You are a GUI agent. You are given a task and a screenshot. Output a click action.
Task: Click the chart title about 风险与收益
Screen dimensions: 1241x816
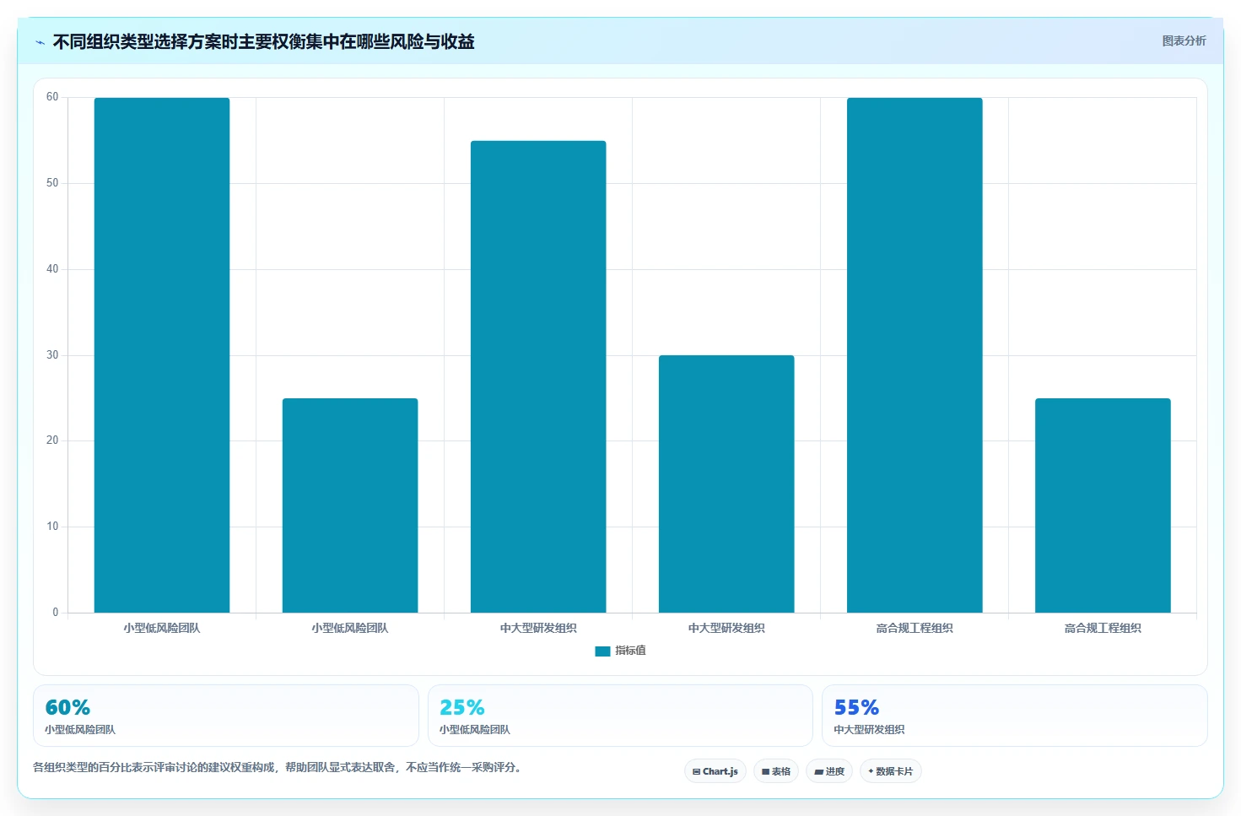pos(263,41)
